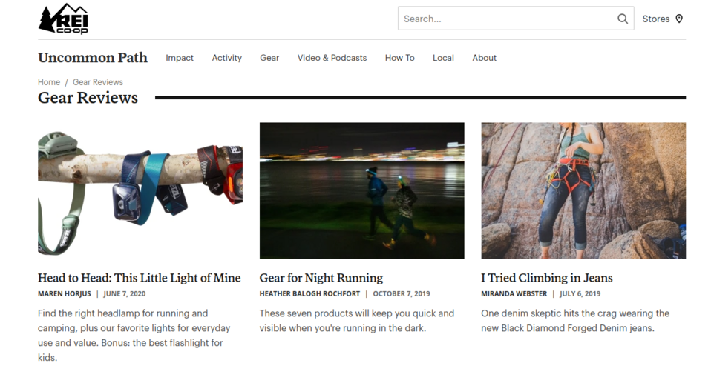The height and width of the screenshot is (383, 711).
Task: Click the date July 6, 2019
Action: tap(580, 294)
